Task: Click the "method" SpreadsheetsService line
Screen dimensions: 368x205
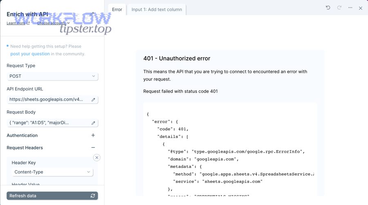Action: click(243, 174)
